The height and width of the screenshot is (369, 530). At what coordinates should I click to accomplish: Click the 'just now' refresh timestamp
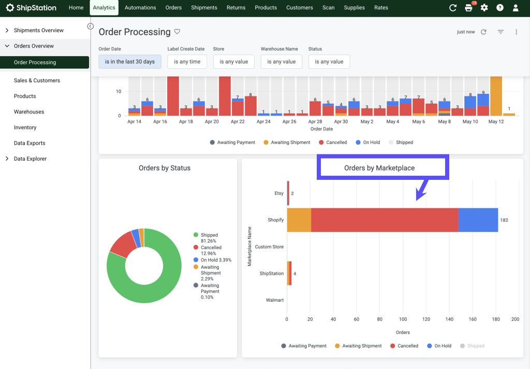click(x=466, y=32)
